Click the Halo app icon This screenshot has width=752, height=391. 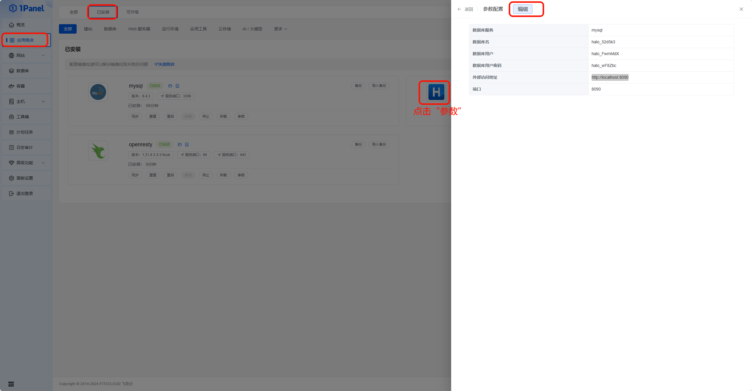pyautogui.click(x=436, y=92)
